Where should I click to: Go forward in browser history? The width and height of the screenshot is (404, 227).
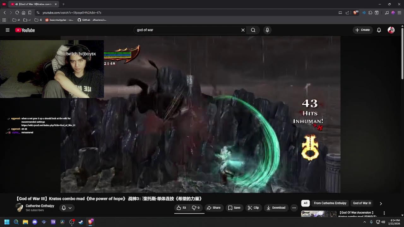(x=11, y=13)
